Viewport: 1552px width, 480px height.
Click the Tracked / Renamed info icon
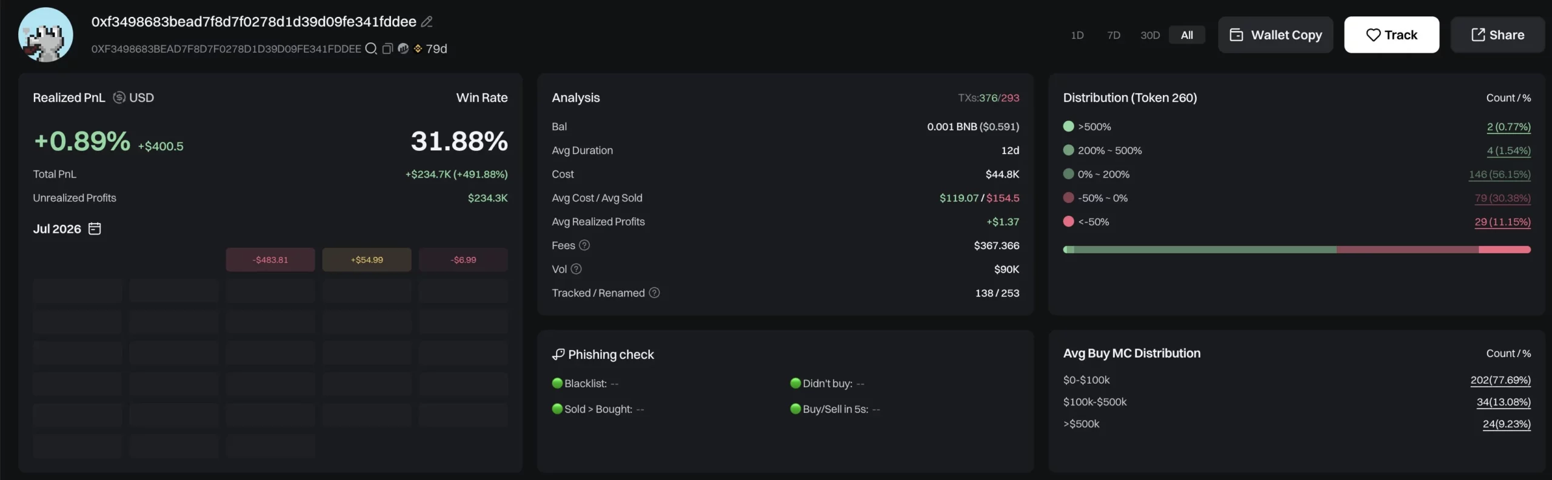pos(654,293)
